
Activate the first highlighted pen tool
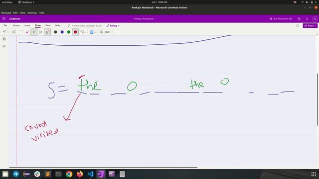tap(34, 32)
